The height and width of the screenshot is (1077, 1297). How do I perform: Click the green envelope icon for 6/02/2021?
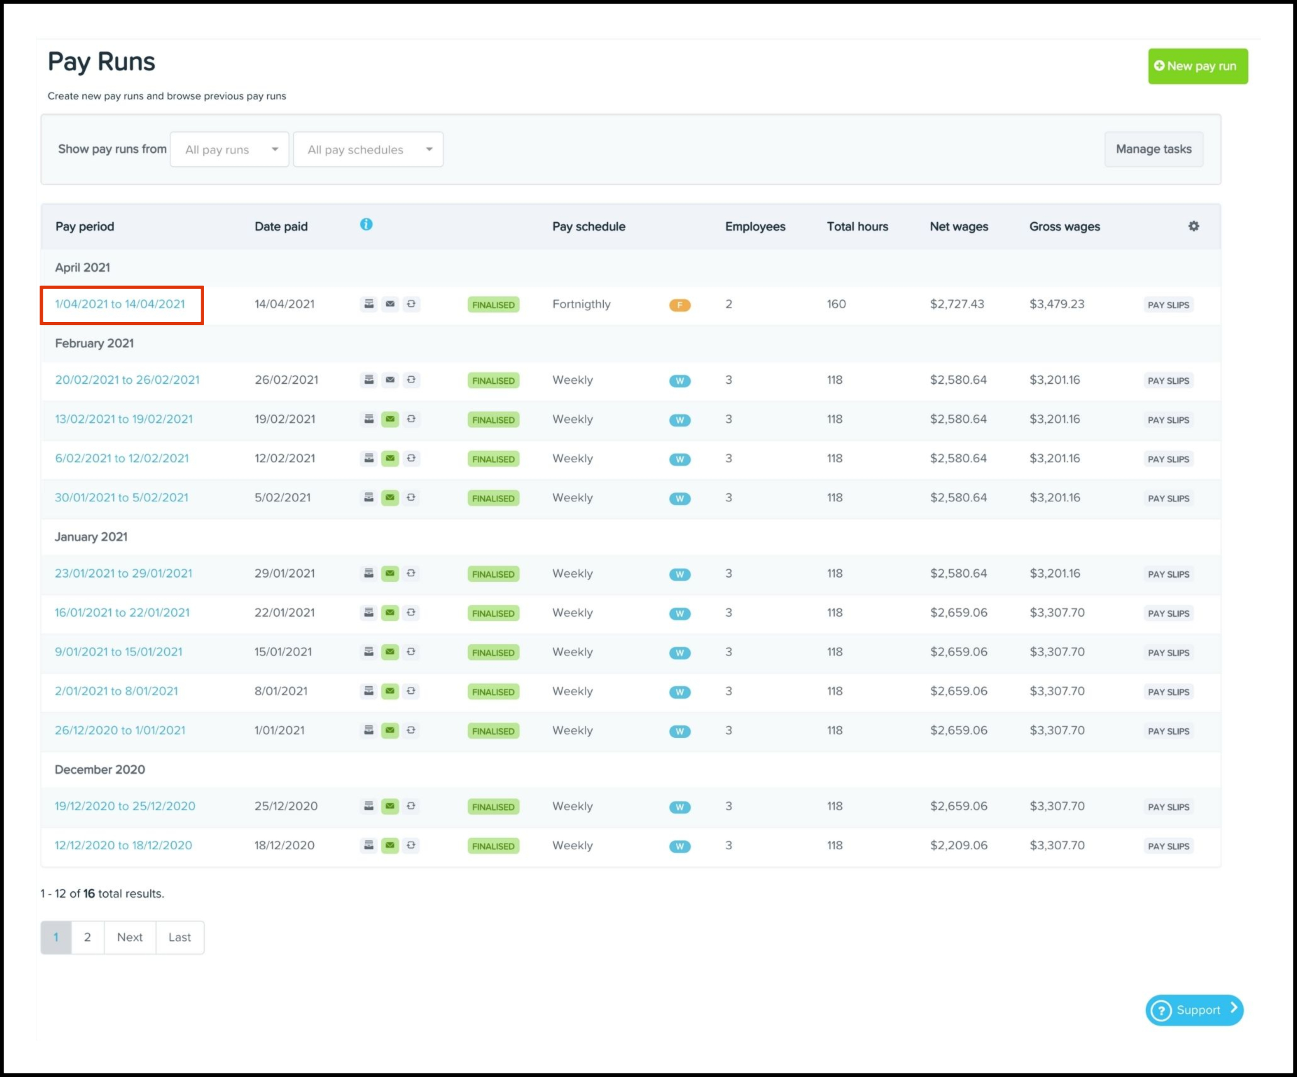pos(390,459)
